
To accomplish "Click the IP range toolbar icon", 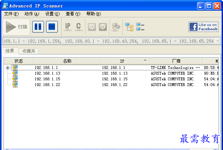I will (68, 27).
